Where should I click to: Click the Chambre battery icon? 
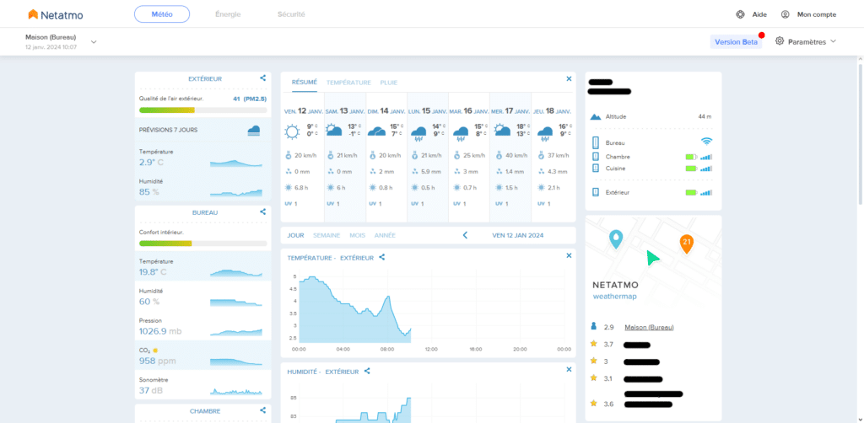tap(691, 157)
